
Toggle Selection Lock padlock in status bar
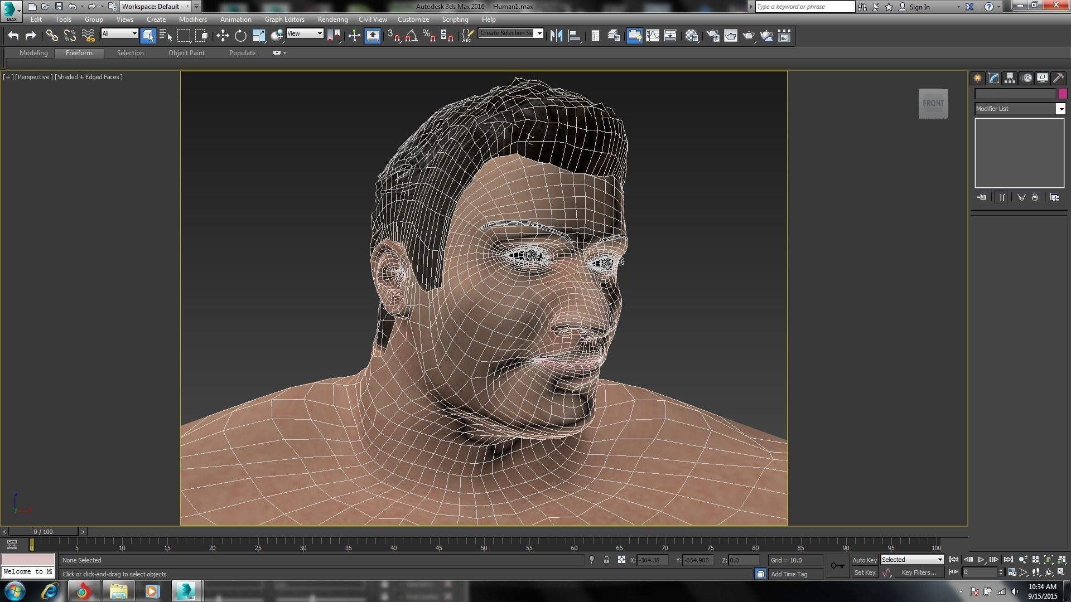pos(606,560)
